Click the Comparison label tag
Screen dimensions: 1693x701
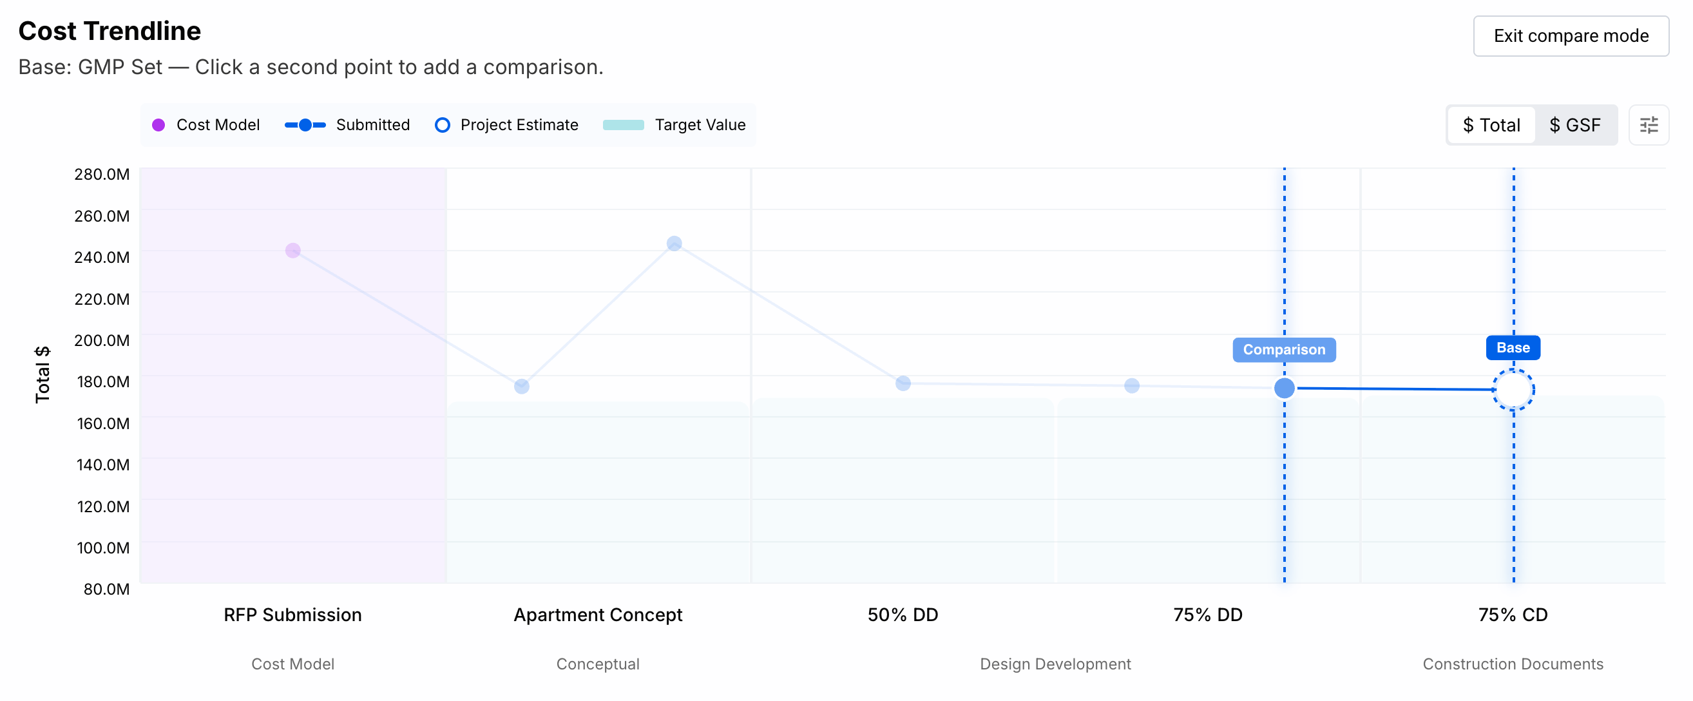1283,349
